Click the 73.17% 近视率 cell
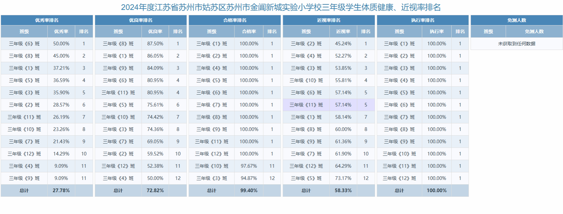The height and width of the screenshot is (214, 563). click(343, 178)
